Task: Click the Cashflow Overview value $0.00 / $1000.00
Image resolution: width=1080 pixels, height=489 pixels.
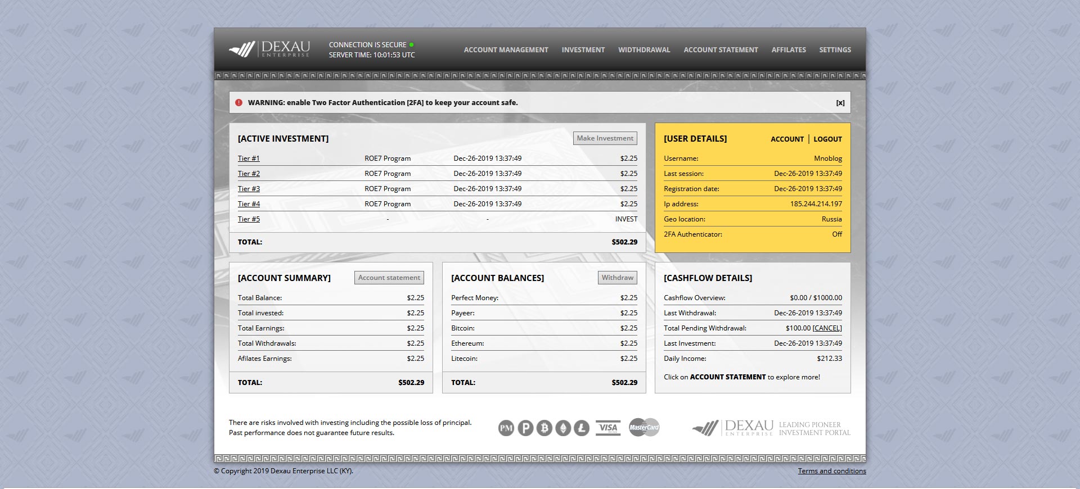Action: (816, 298)
